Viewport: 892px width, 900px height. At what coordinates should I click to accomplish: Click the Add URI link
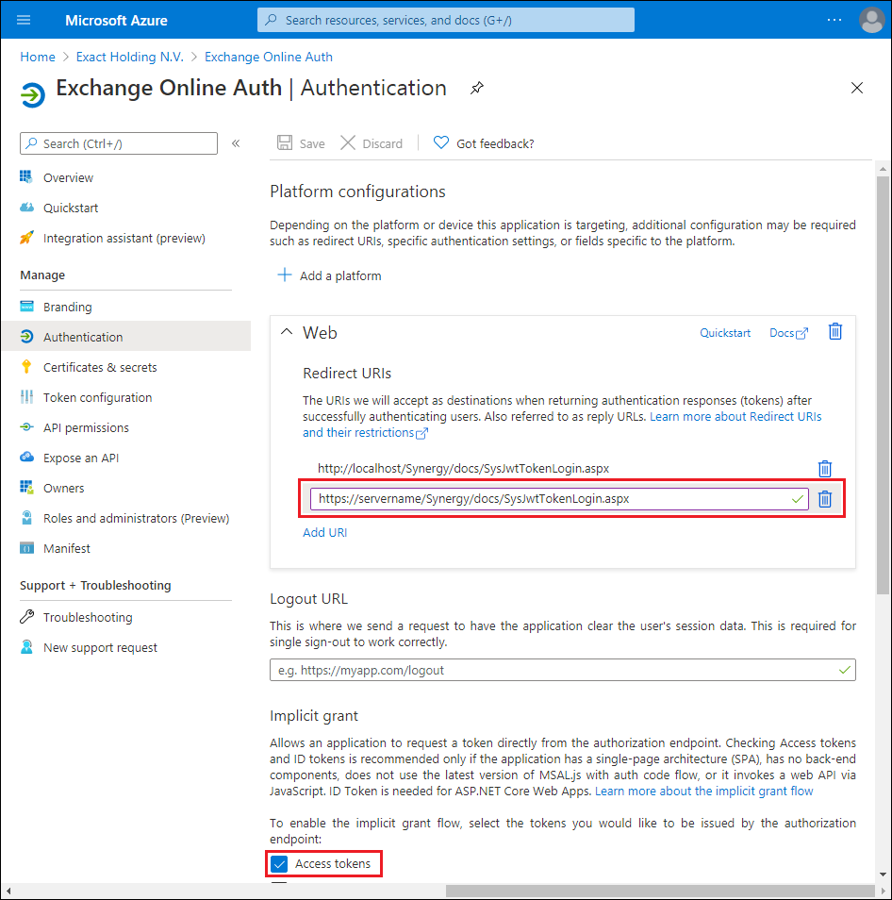pyautogui.click(x=324, y=533)
